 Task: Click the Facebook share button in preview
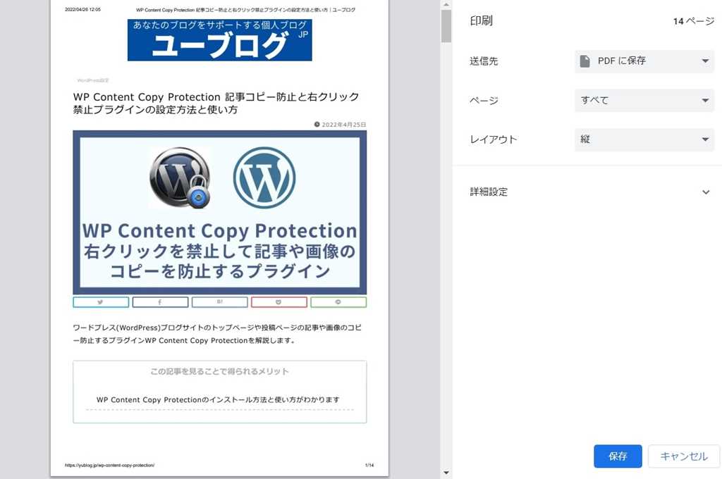click(x=160, y=302)
